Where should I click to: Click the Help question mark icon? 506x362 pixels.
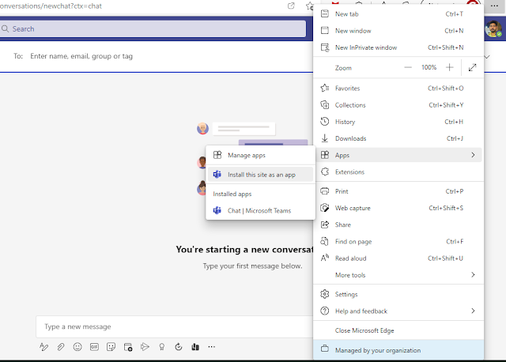[x=325, y=311]
